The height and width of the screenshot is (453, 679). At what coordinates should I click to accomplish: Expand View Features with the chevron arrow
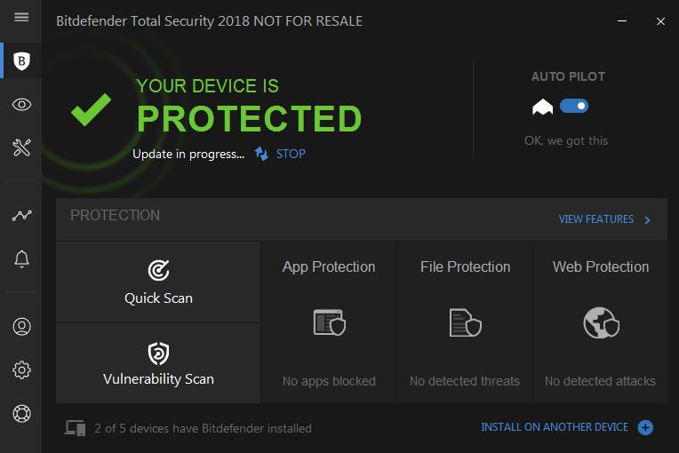tap(647, 219)
